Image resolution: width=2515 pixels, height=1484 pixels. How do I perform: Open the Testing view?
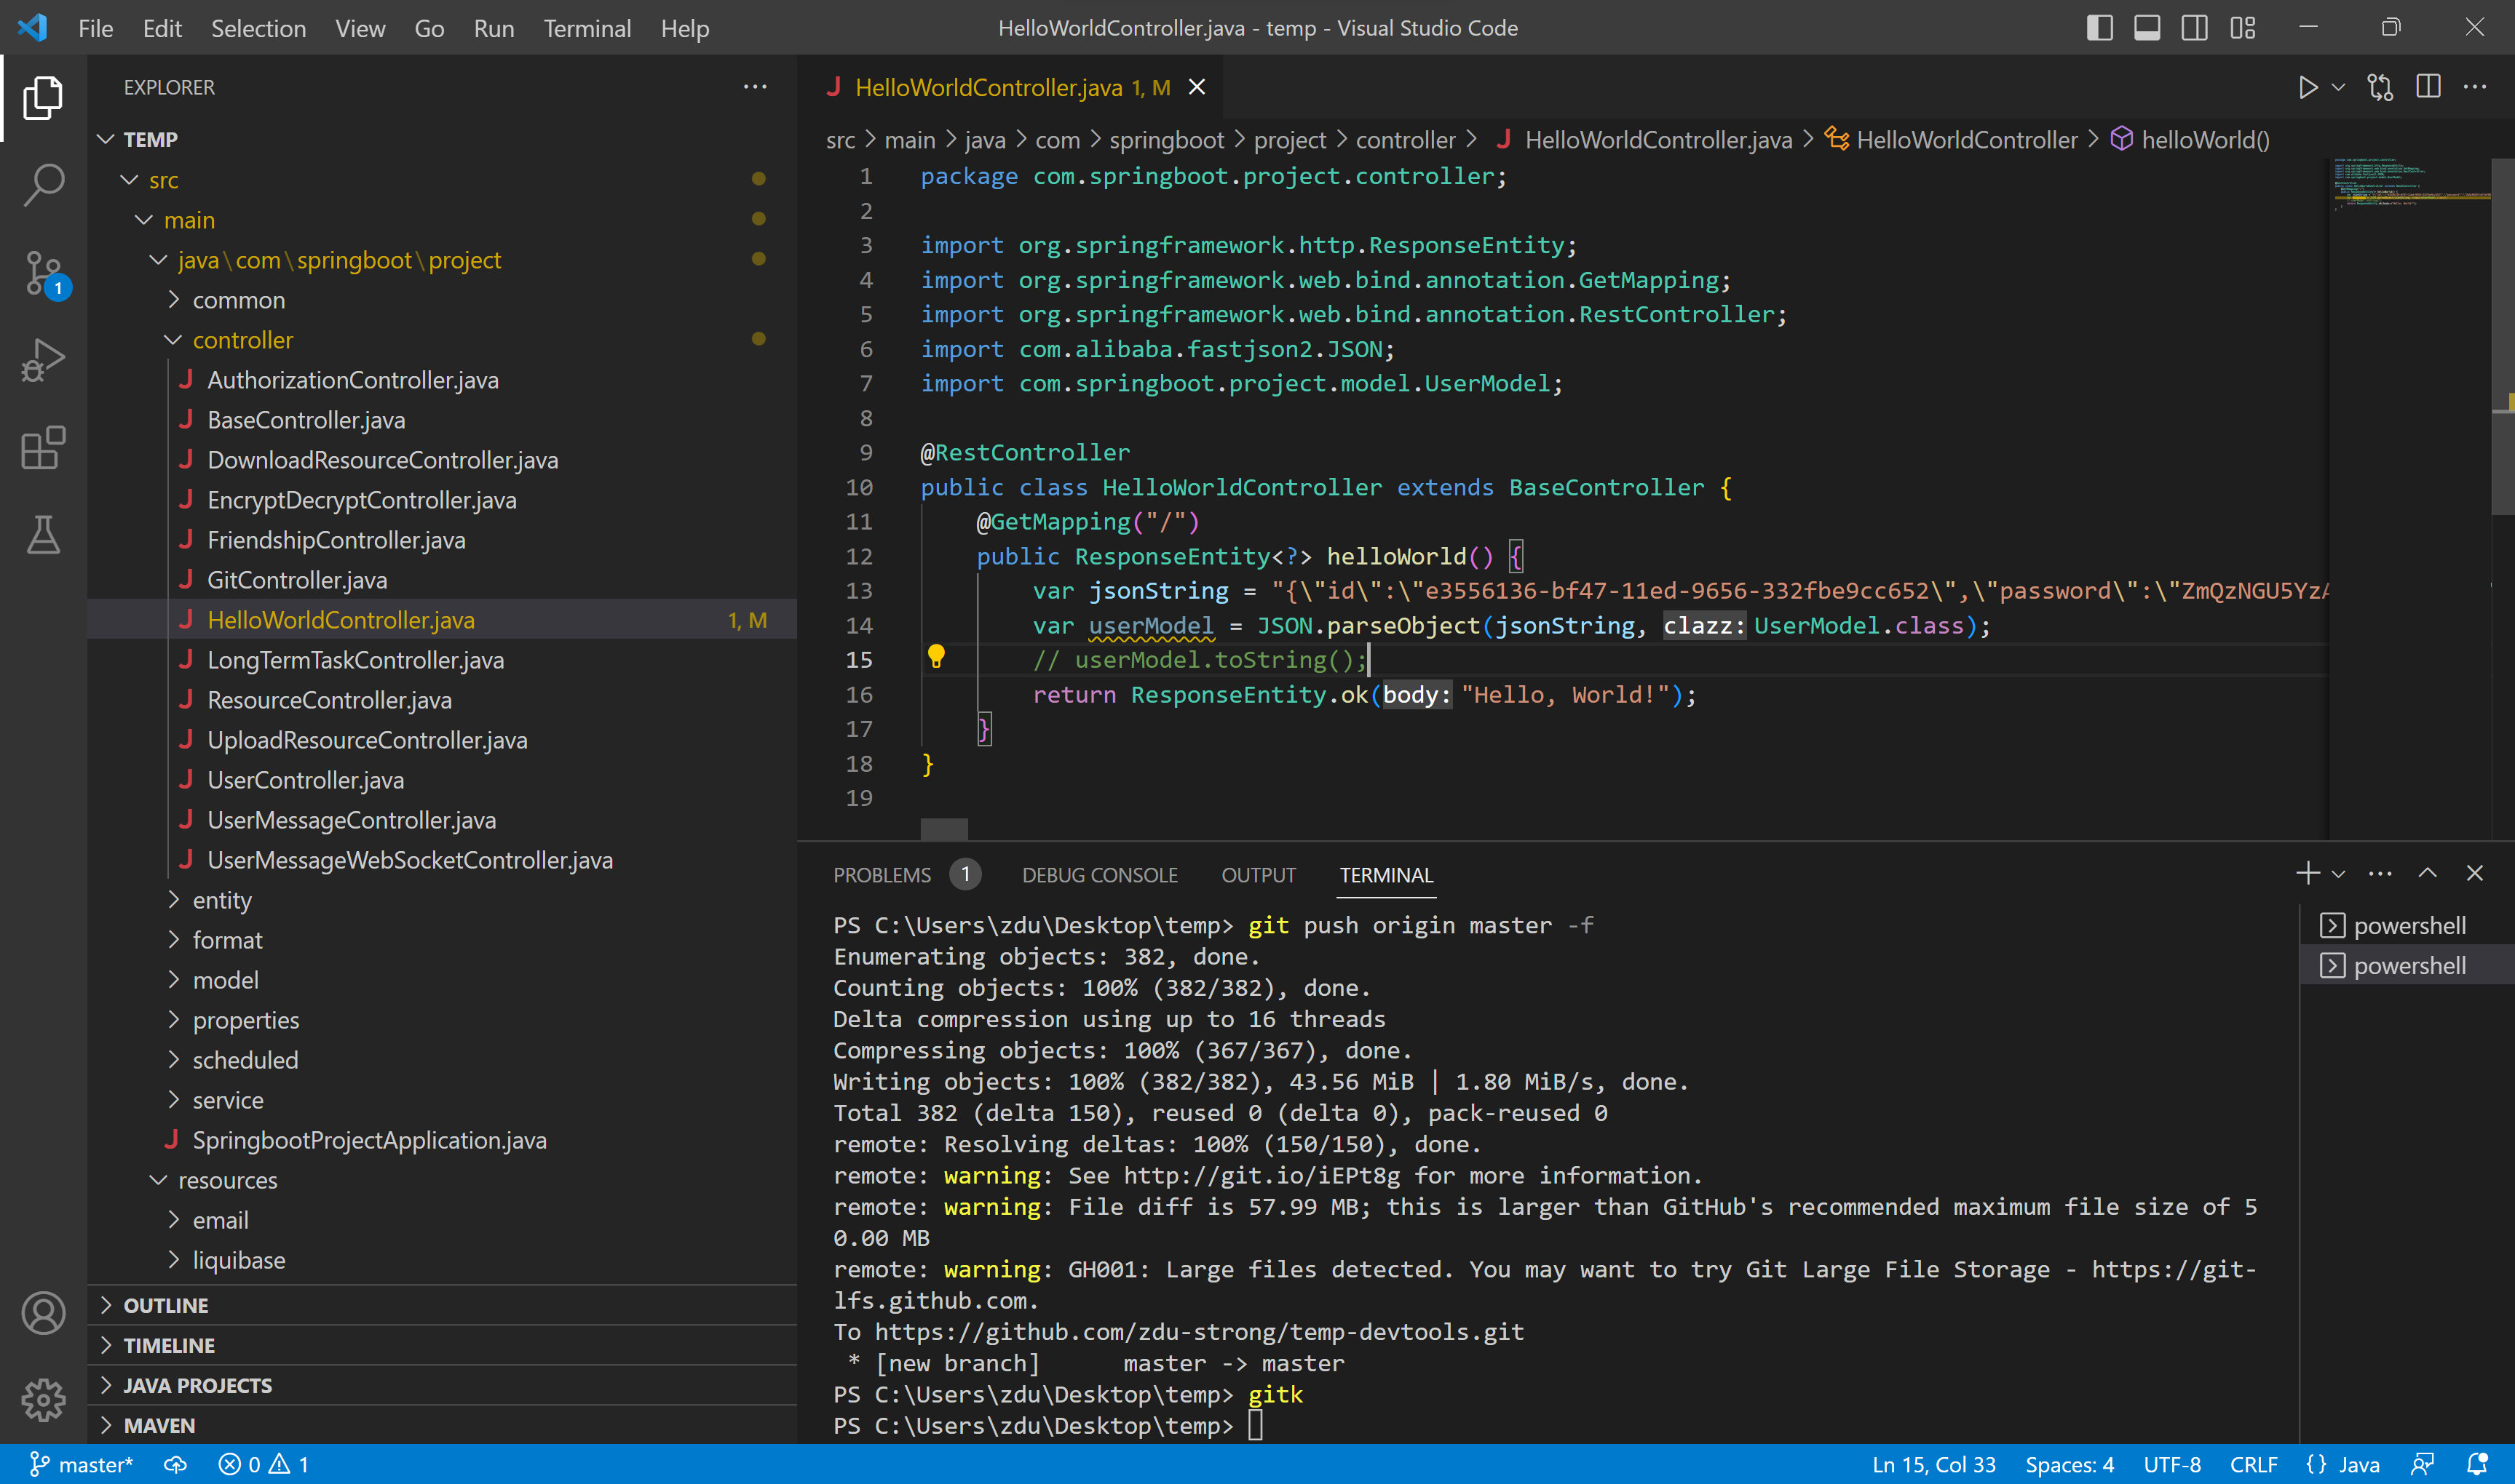click(x=44, y=535)
